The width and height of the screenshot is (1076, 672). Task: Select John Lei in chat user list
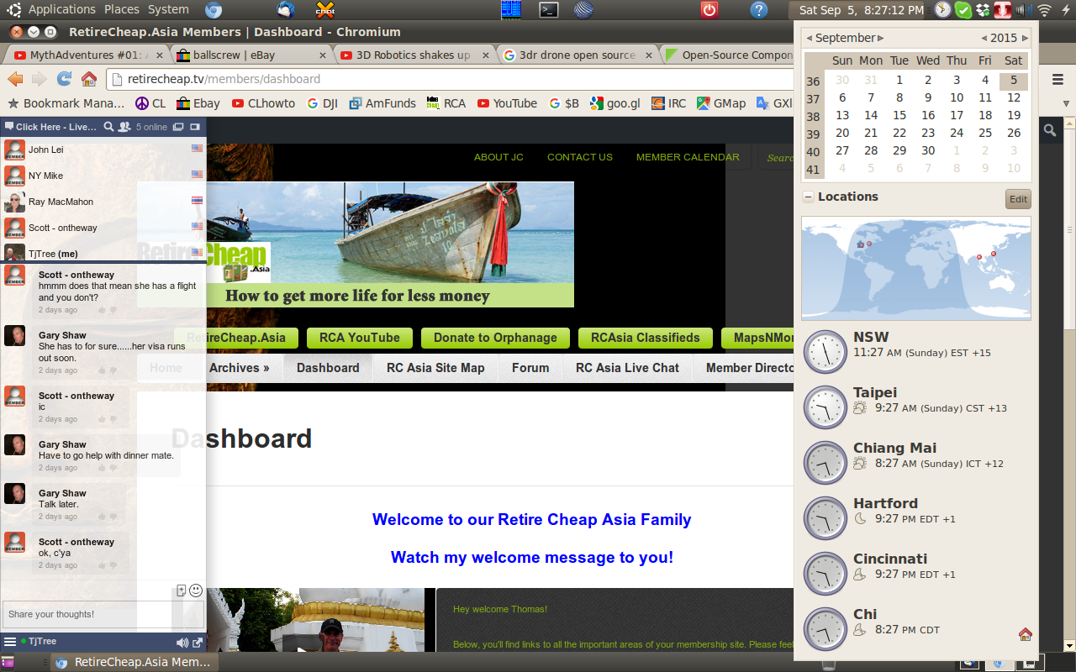click(103, 150)
